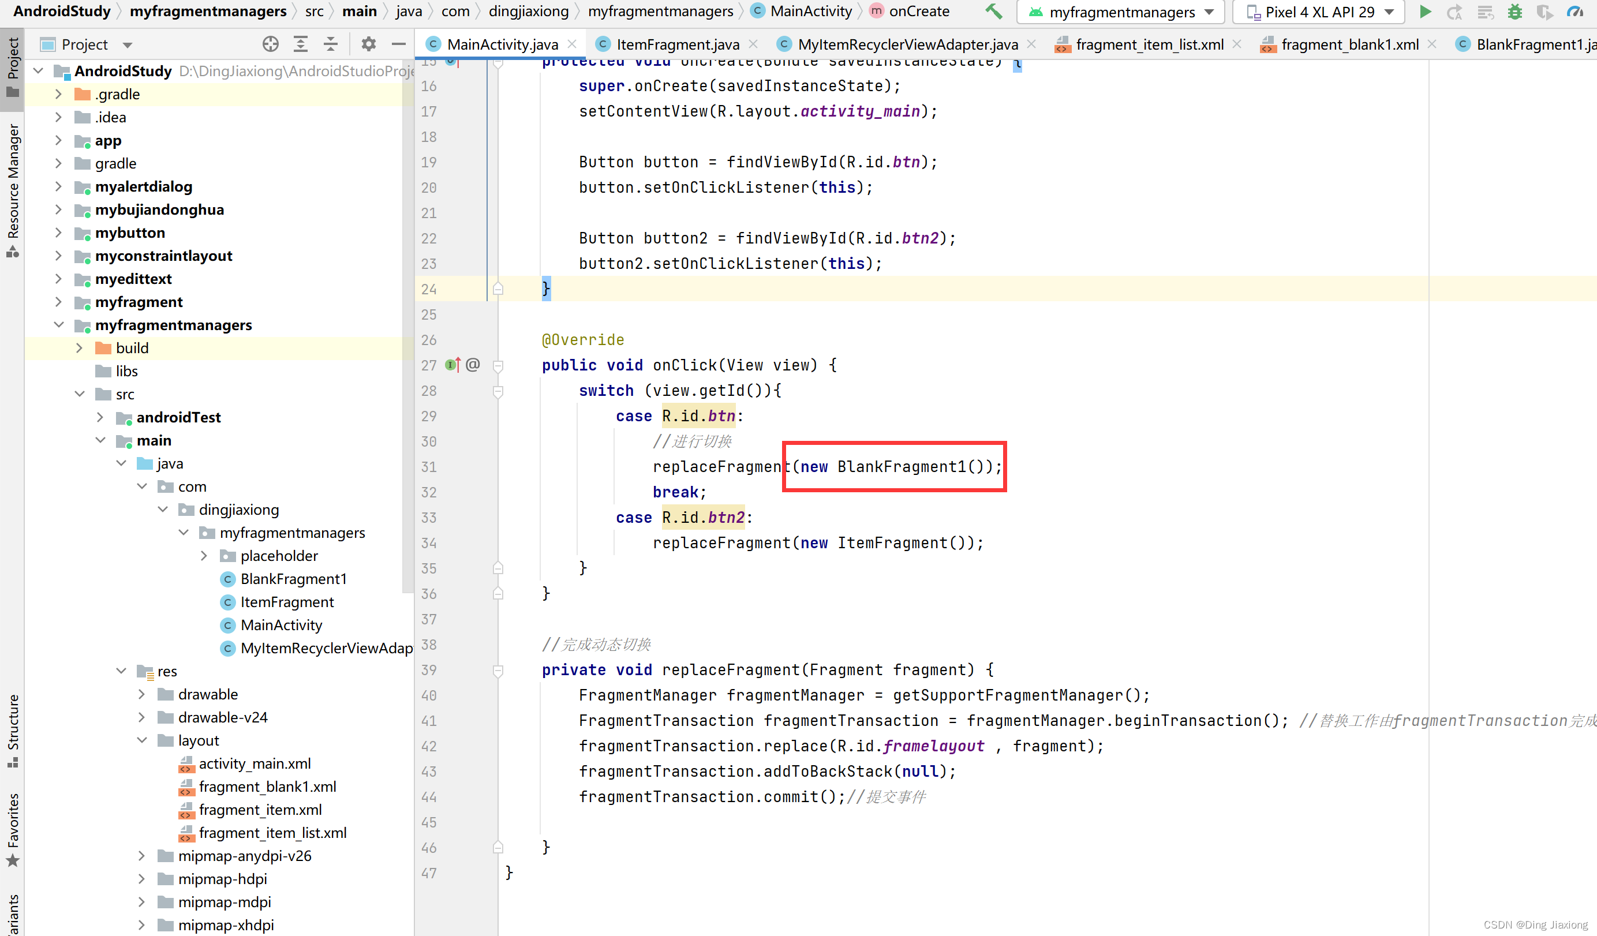The width and height of the screenshot is (1597, 936).
Task: Click the onCreate breadcrumb
Action: 910,12
